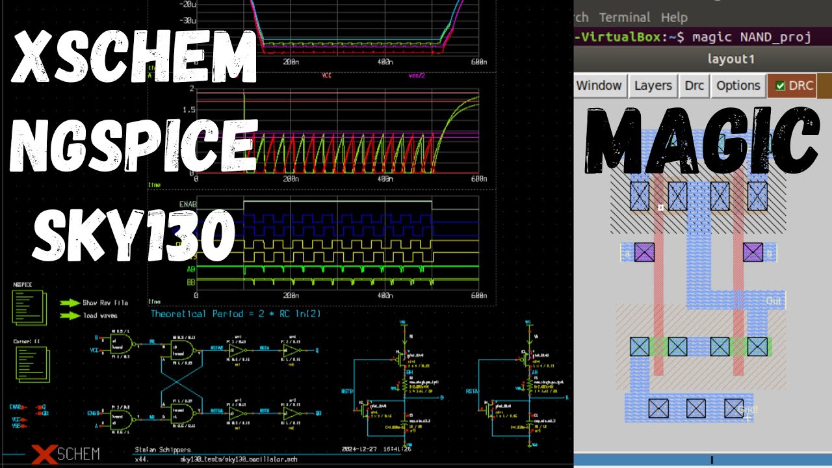The image size is (832, 468).
Task: Select the purple contact labeled a in the layout
Action: click(644, 252)
